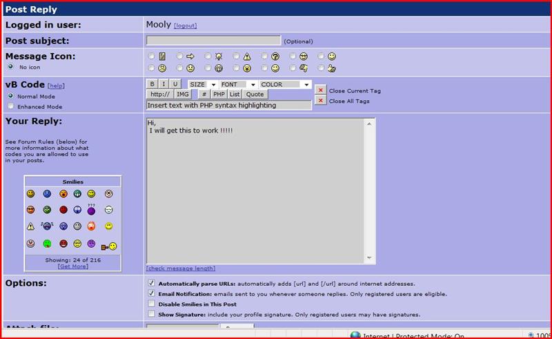
Task: Insert the white sleepy face smilie
Action: (x=109, y=210)
